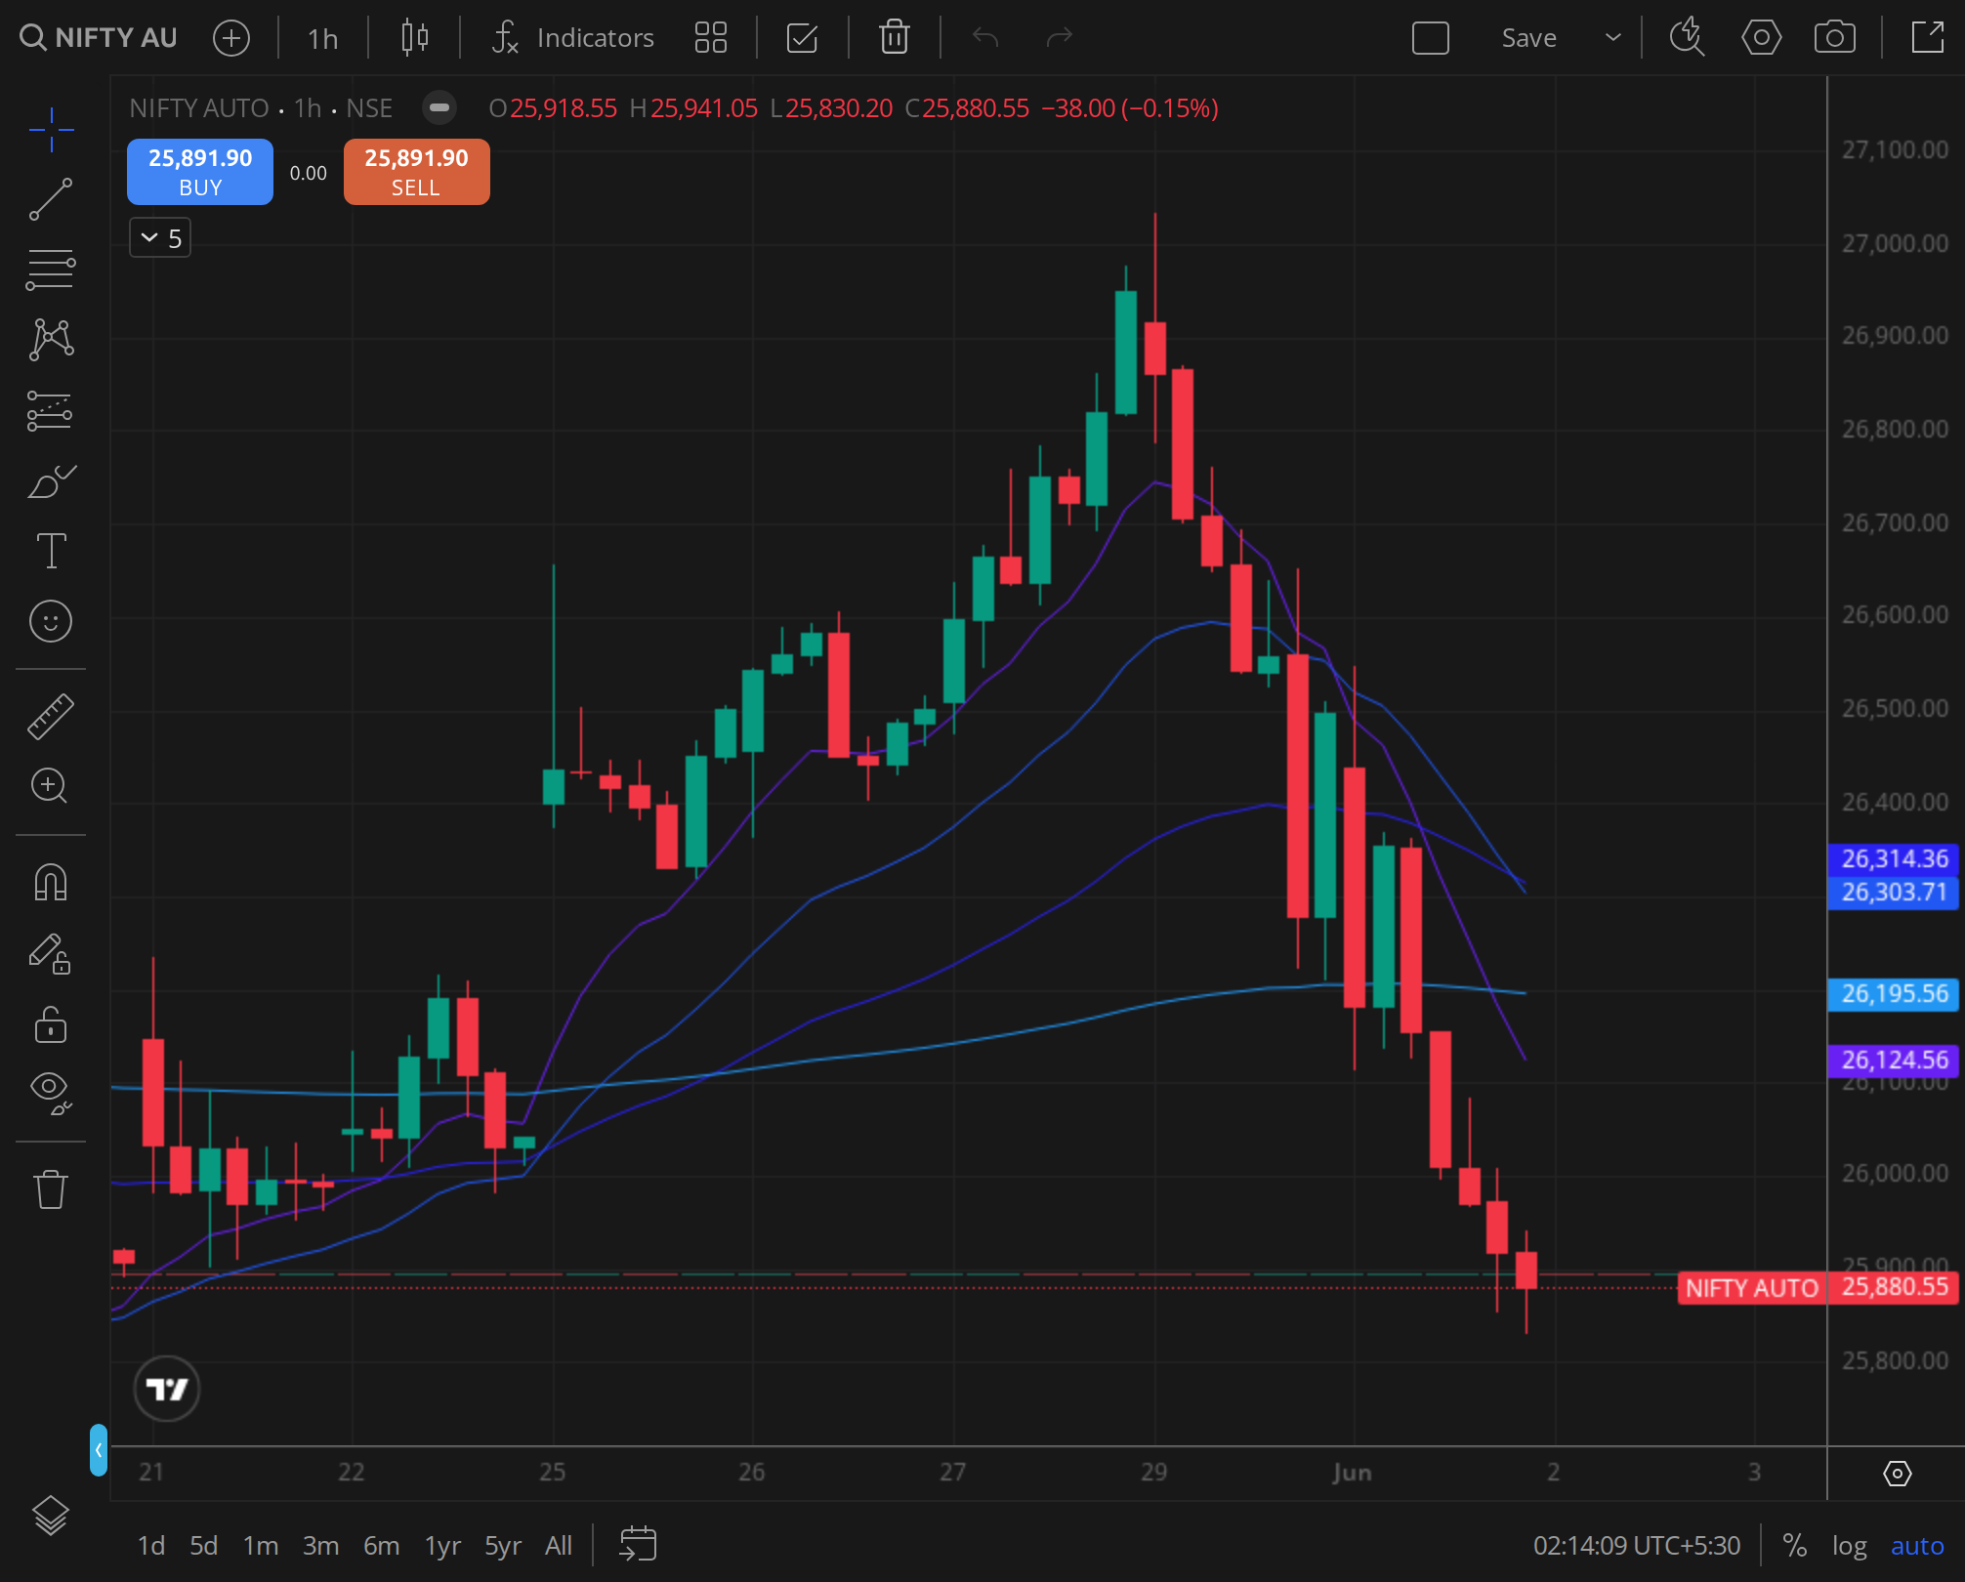Open chart in fullscreen popup
Viewport: 1965px width, 1582px height.
pyautogui.click(x=1928, y=38)
